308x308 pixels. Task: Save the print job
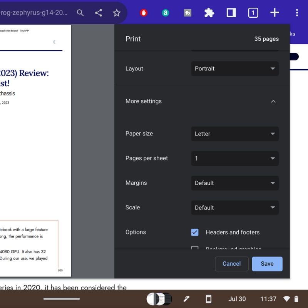pos(267,264)
